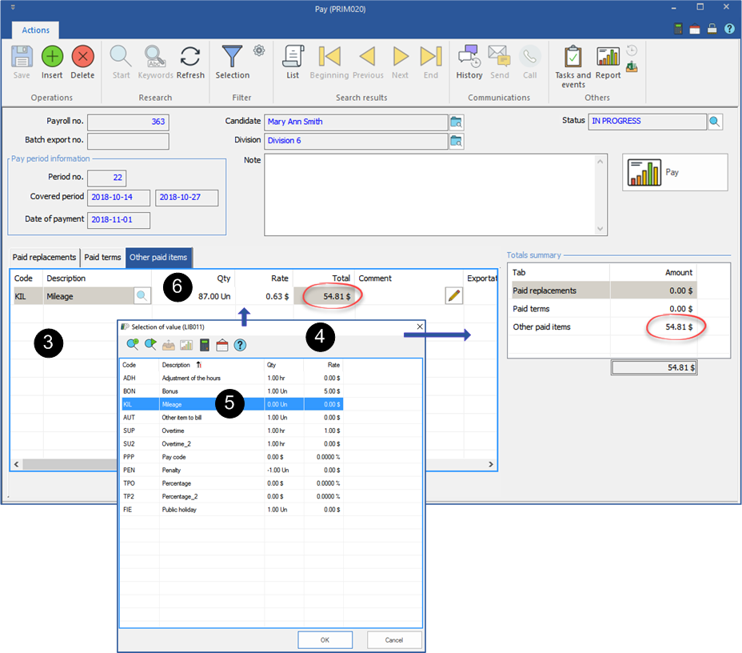Open the Report icon in Others
742x653 pixels.
[608, 57]
